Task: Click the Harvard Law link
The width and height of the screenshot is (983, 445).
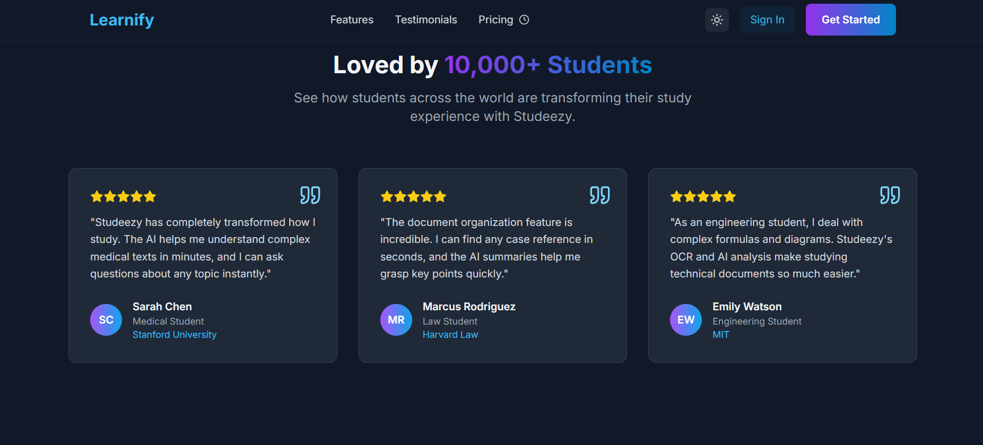Action: [x=450, y=335]
